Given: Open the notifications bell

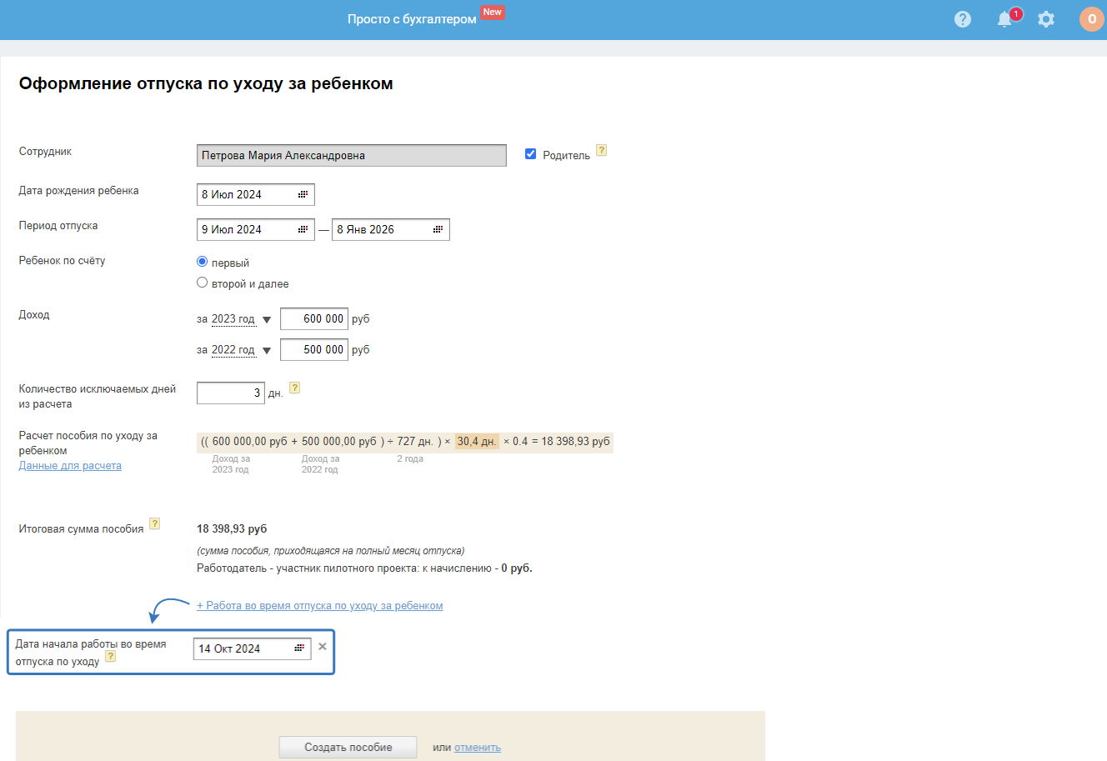Looking at the screenshot, I should 1005,19.
